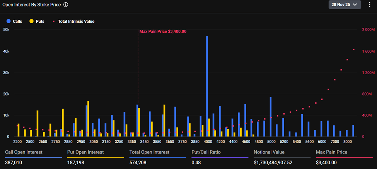377x169 pixels.
Task: Select the highest red intrinsic value dot
Action: click(x=353, y=50)
